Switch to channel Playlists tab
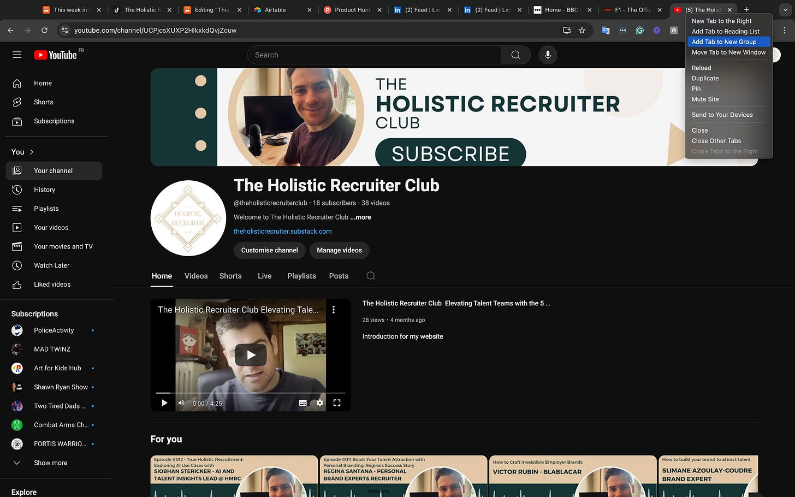The image size is (795, 497). point(301,276)
